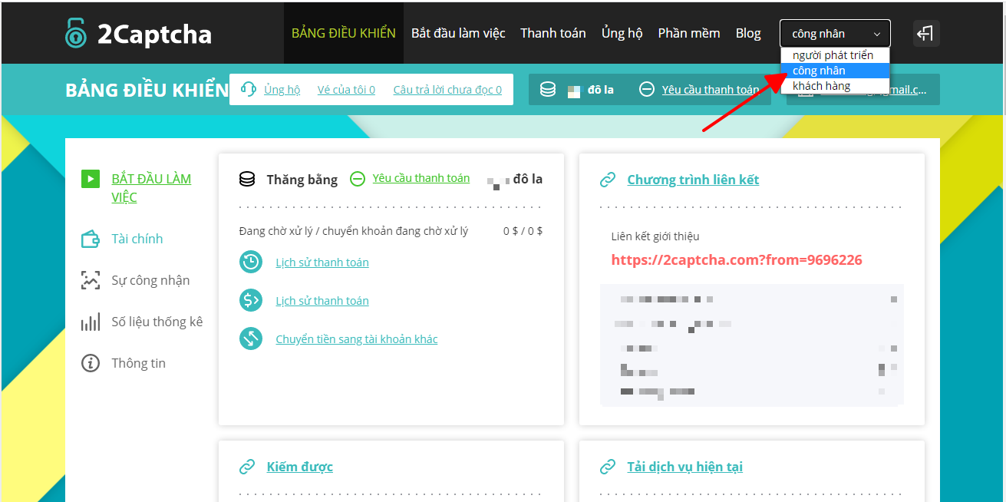Click the bar chart statistics icon
The width and height of the screenshot is (1006, 502).
91,322
